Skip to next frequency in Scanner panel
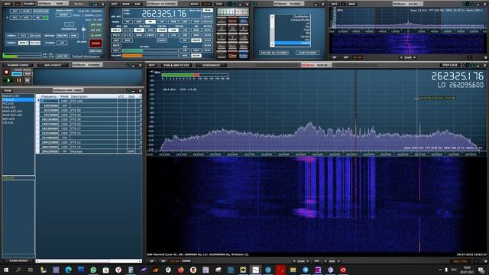489x275 pixels. (x=28, y=80)
